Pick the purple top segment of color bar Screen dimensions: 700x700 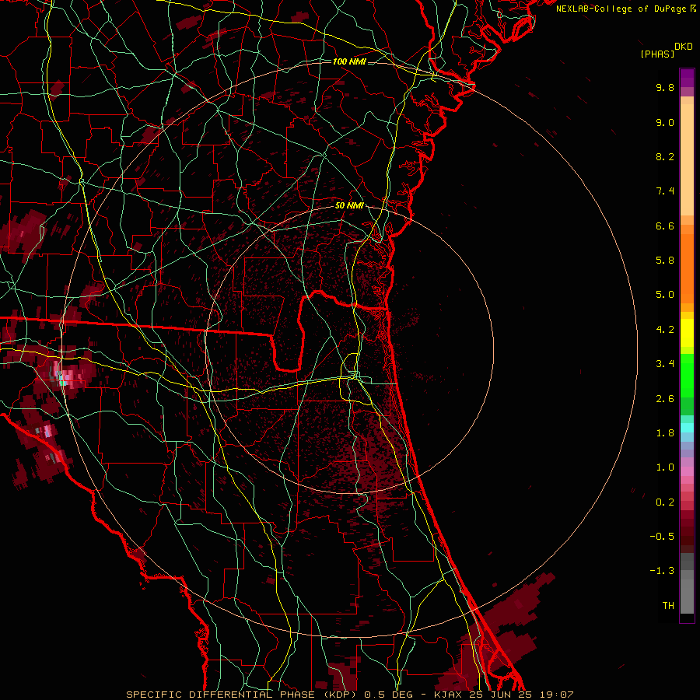pyautogui.click(x=687, y=78)
